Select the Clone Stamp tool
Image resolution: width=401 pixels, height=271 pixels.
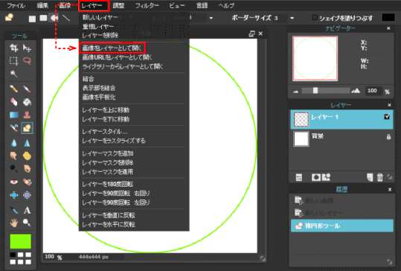[27, 115]
